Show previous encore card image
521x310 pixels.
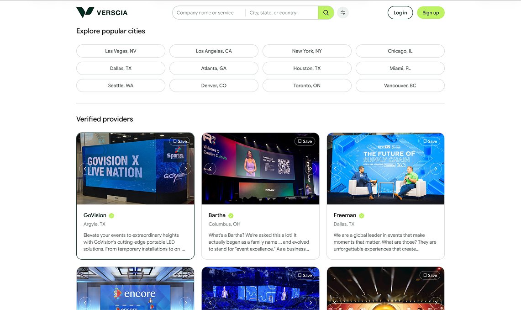(85, 303)
